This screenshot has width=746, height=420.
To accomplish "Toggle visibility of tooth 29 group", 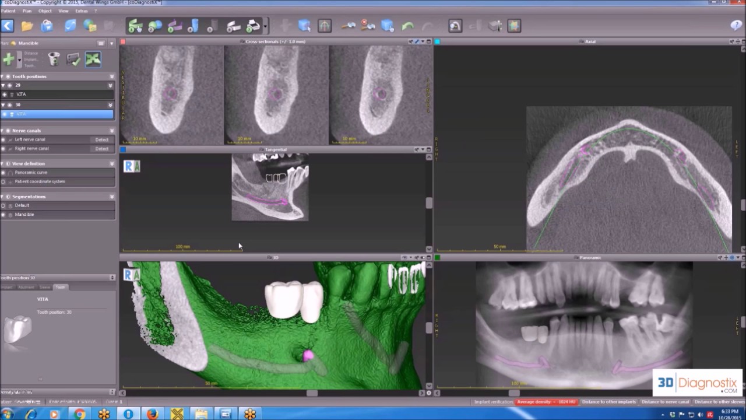I will pos(10,85).
